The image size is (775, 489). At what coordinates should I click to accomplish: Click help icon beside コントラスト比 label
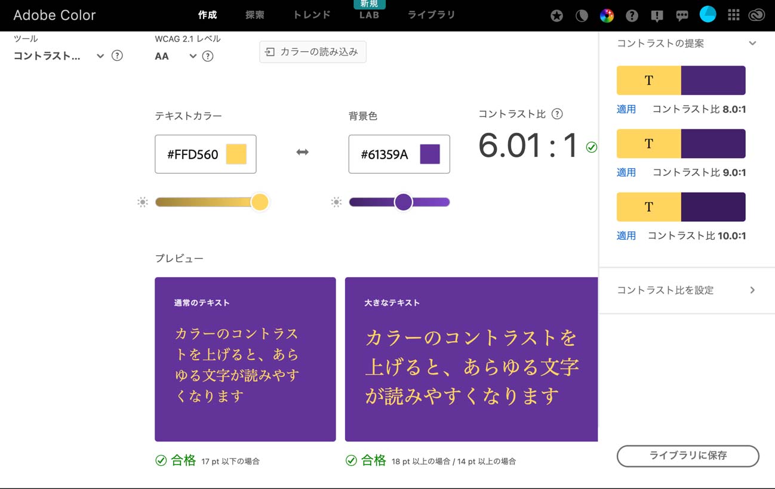[x=557, y=114]
